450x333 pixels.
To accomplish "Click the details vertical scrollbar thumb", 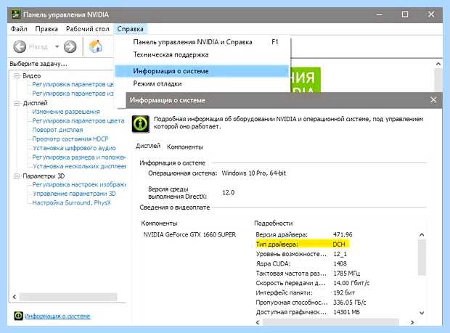I will pos(422,258).
